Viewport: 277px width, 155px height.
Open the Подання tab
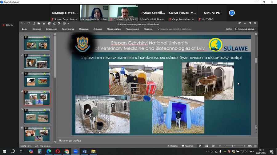148,29
